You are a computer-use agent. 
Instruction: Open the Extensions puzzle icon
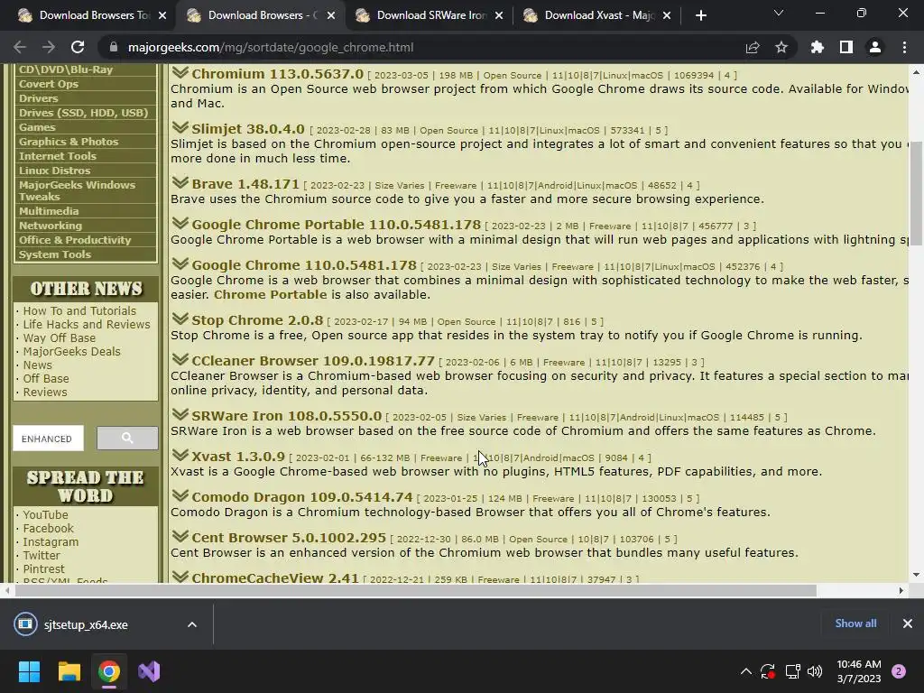tap(818, 47)
